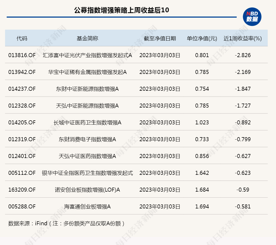
Task: Select fund code 163209.OF
Action: 22,190
